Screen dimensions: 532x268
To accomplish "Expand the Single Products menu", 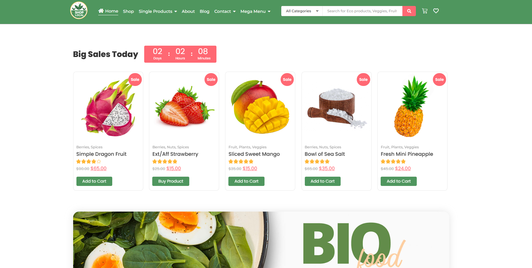I will (x=158, y=11).
